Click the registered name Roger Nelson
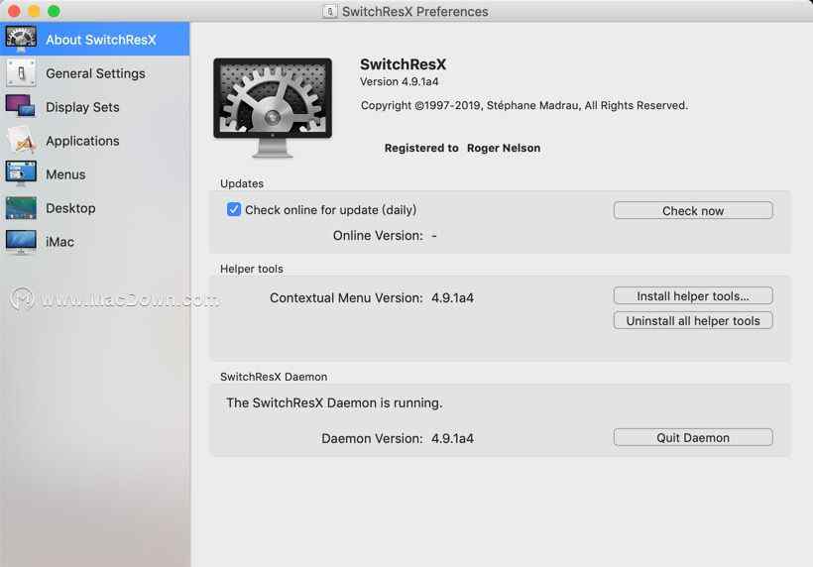The width and height of the screenshot is (813, 567). click(x=504, y=148)
